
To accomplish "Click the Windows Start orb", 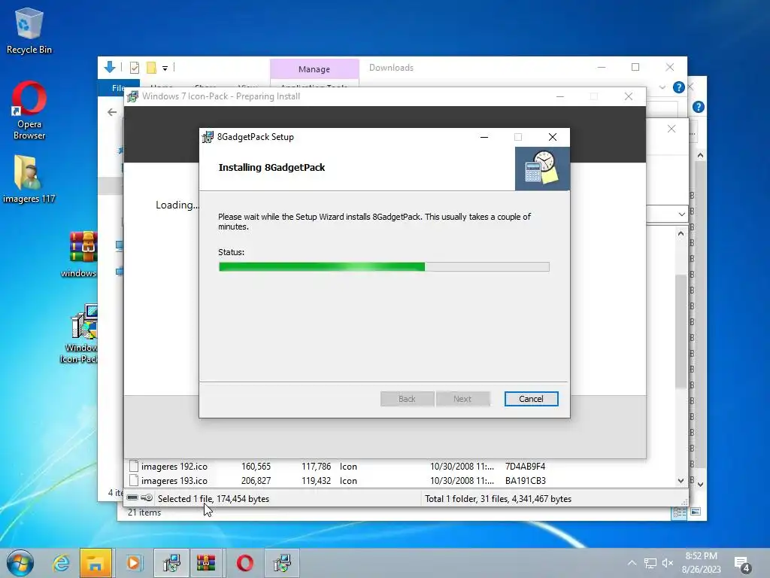I will click(x=20, y=563).
